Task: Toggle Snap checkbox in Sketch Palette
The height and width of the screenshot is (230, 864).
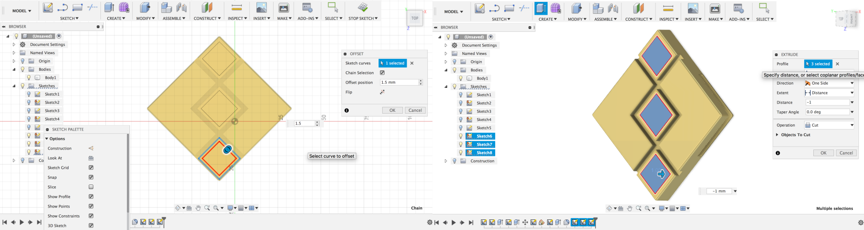Action: [91, 177]
